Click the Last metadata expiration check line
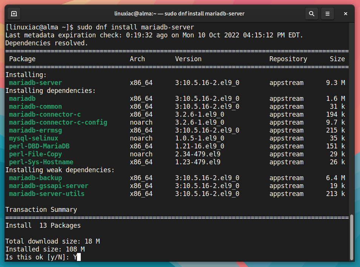This screenshot has width=360, height=267. 154,35
